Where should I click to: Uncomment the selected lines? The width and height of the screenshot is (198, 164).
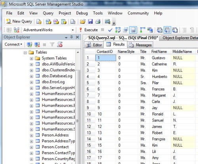192,30
